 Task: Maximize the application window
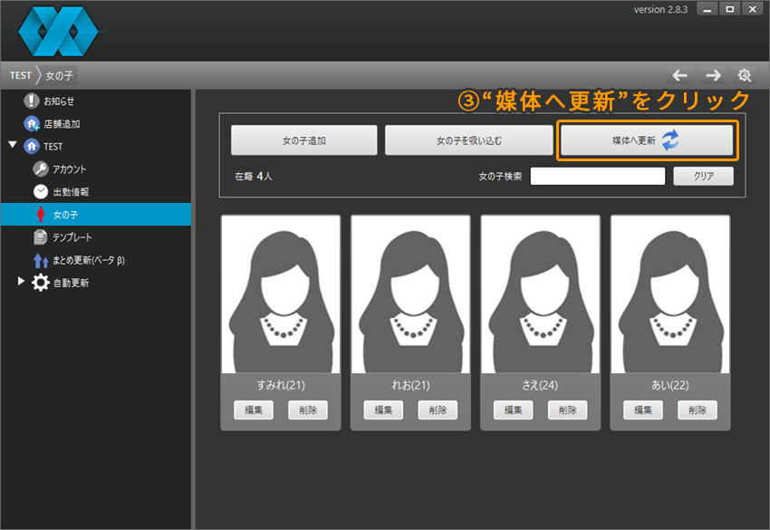[730, 9]
